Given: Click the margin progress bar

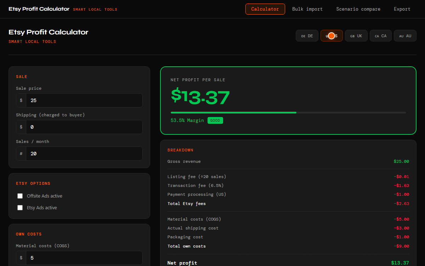Looking at the screenshot, I should [x=288, y=112].
